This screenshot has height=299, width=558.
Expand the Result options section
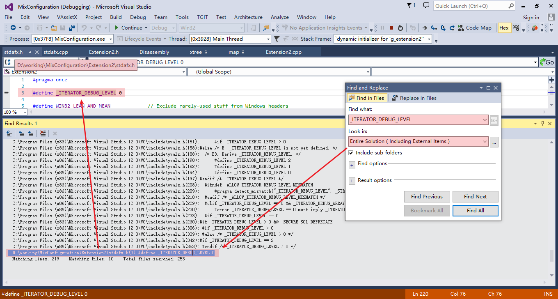(x=352, y=181)
